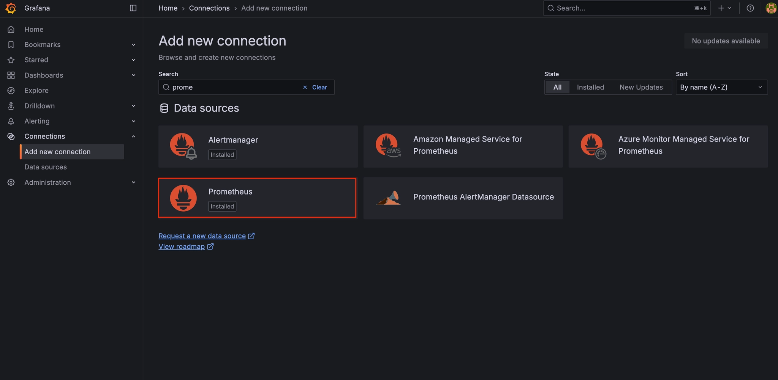Toggle the sidebar dock menu icon
This screenshot has width=778, height=380.
[133, 8]
